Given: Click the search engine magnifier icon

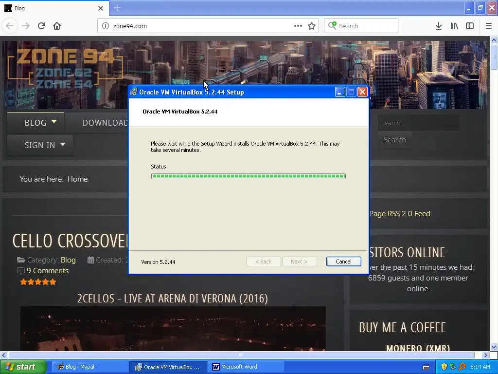Looking at the screenshot, I should tap(332, 25).
